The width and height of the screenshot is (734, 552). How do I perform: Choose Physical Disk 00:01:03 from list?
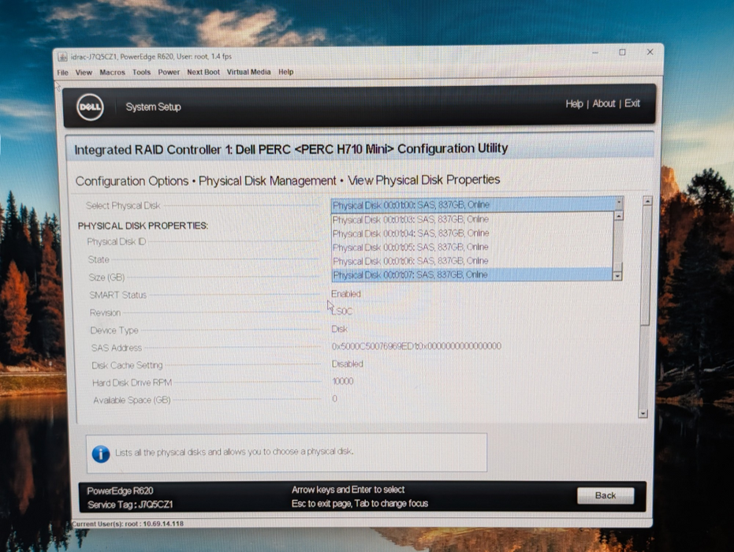coord(471,219)
